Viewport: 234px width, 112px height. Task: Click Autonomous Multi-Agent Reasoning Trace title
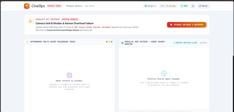coord(53,42)
